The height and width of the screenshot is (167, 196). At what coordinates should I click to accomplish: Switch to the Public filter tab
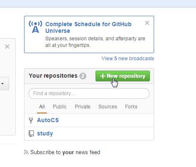[x=60, y=107]
